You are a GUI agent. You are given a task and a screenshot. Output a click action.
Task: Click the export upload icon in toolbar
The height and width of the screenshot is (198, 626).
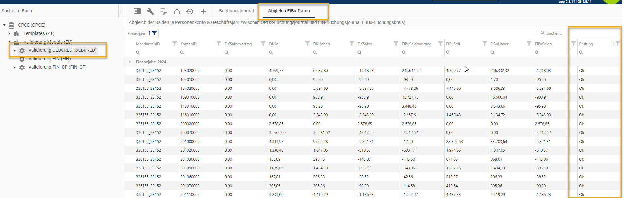[177, 11]
